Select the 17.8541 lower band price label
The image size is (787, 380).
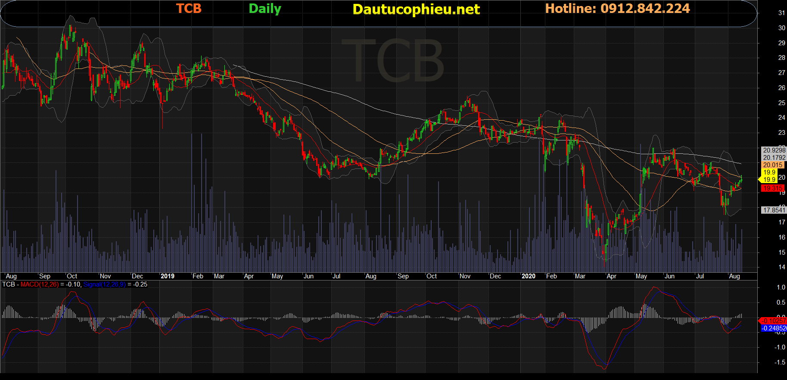pyautogui.click(x=774, y=210)
